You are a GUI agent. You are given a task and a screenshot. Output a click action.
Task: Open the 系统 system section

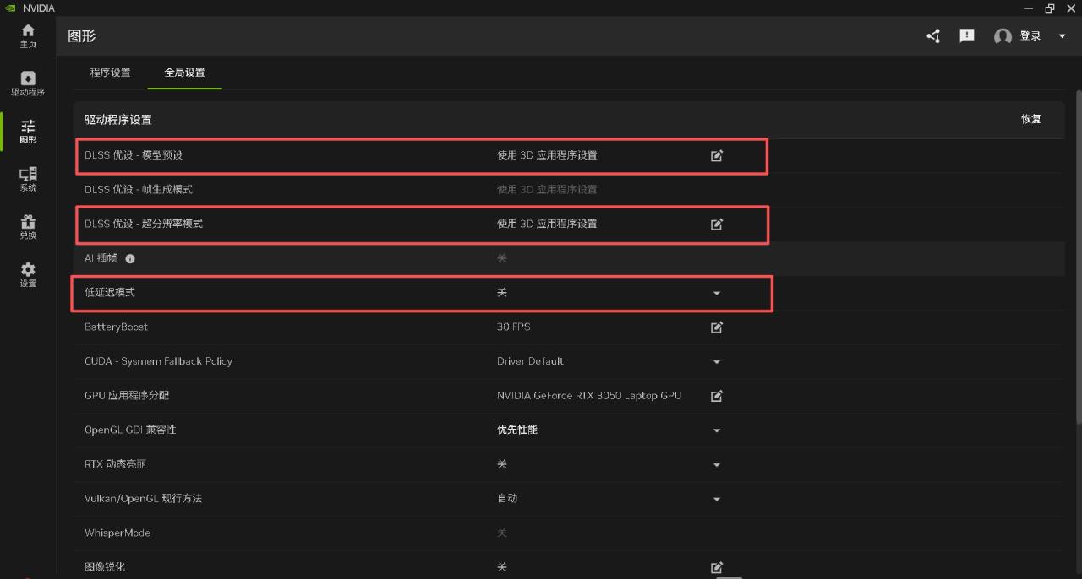[x=28, y=179]
